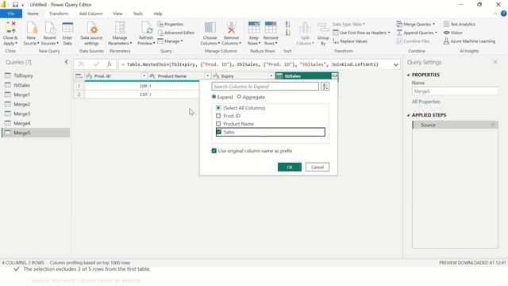The image size is (508, 286).
Task: Switch to the Add Column tab
Action: pyautogui.click(x=90, y=14)
